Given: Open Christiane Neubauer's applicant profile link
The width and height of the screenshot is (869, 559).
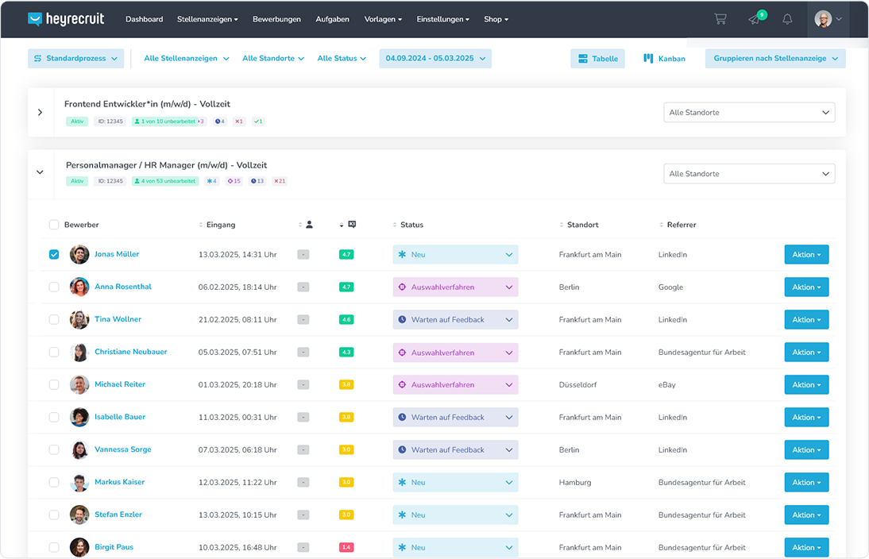Looking at the screenshot, I should 130,352.
